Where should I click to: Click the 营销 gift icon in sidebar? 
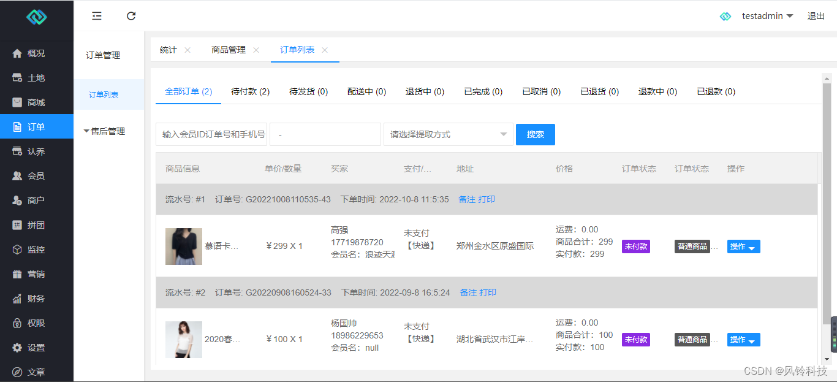[17, 274]
